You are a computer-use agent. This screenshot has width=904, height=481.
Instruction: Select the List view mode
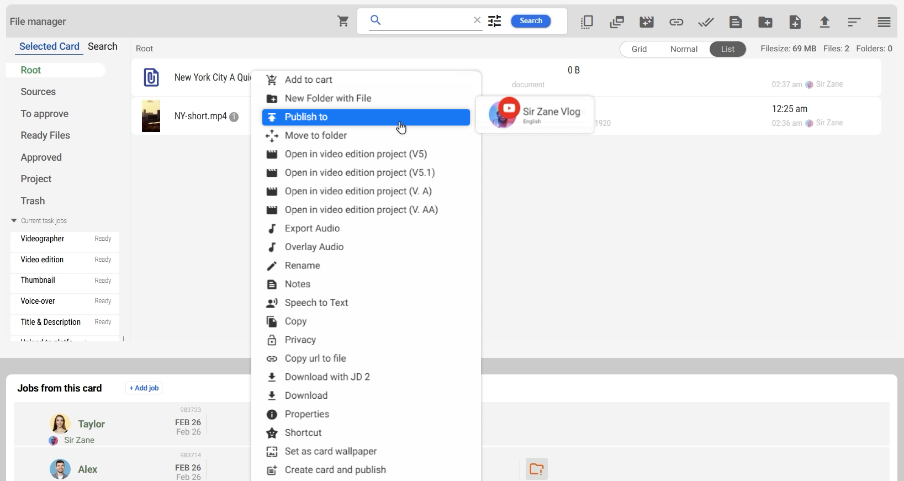pyautogui.click(x=728, y=49)
